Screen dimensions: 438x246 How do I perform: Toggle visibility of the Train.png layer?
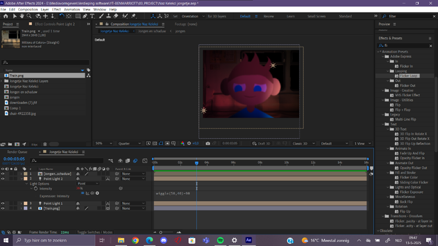click(x=3, y=208)
